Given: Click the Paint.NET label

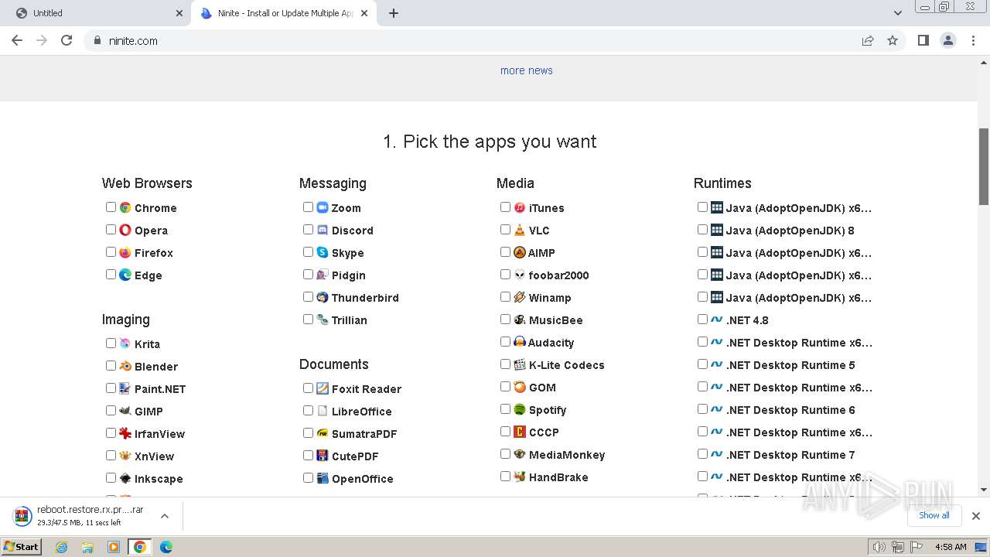Looking at the screenshot, I should coord(160,389).
